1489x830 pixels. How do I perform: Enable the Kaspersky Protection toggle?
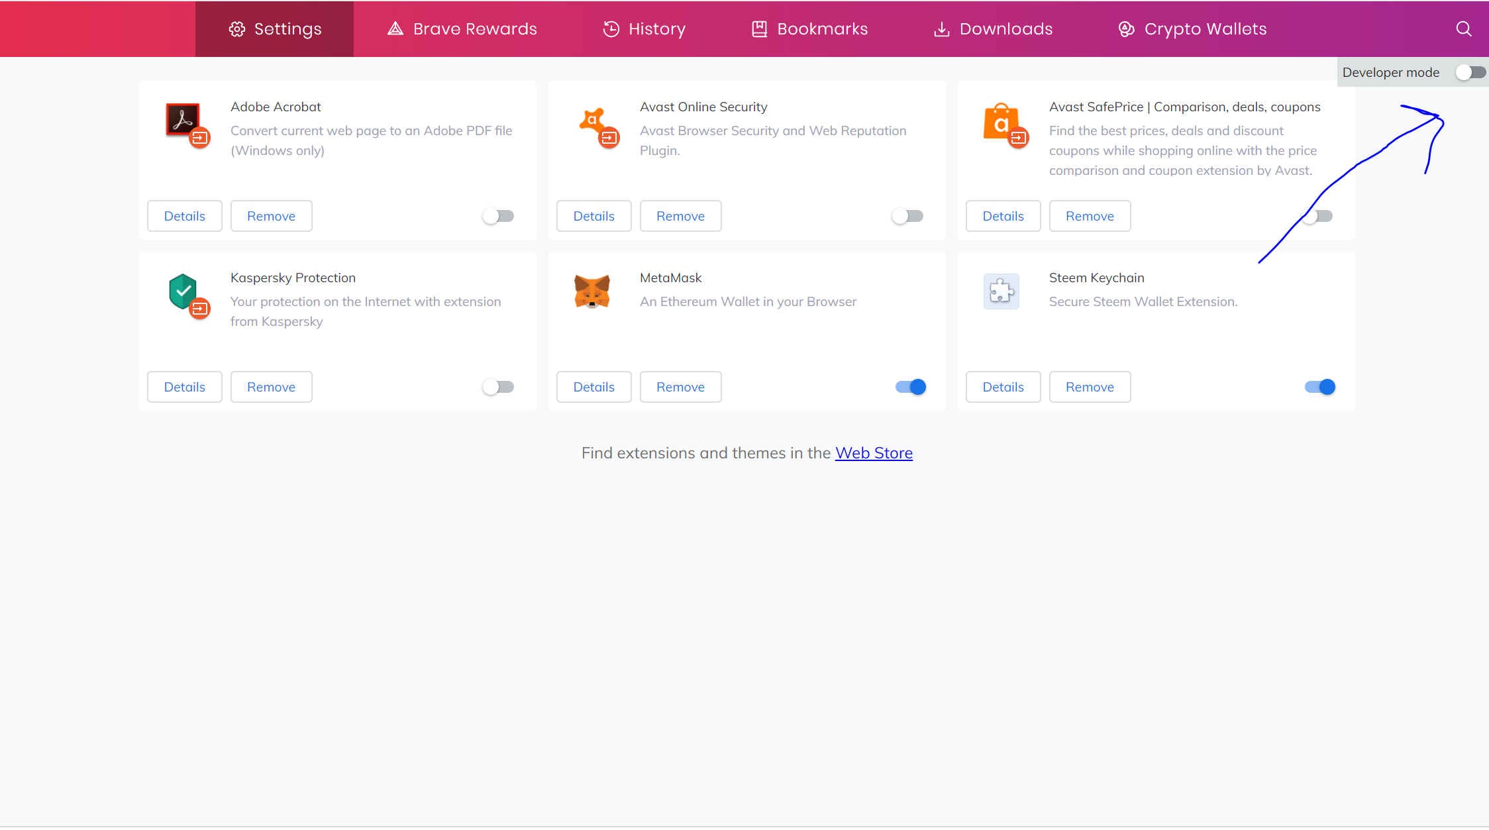point(498,387)
